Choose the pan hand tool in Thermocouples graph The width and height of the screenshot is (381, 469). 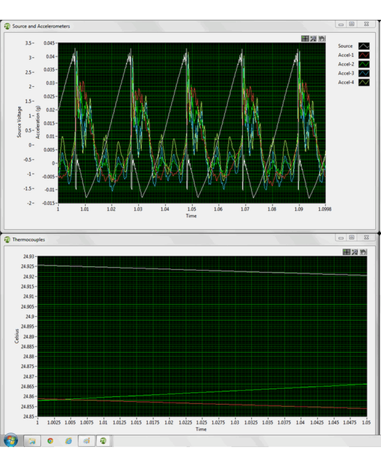363,251
